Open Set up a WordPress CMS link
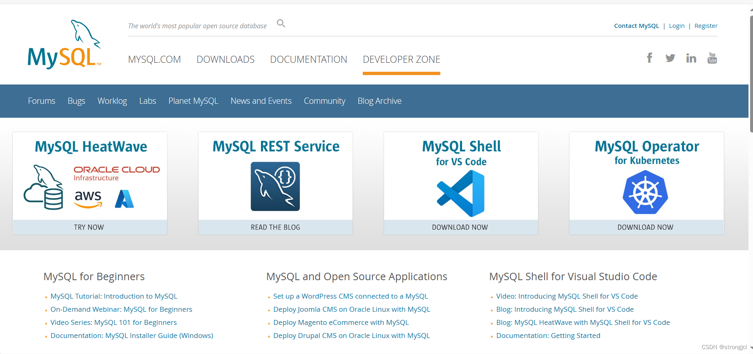 coord(350,296)
